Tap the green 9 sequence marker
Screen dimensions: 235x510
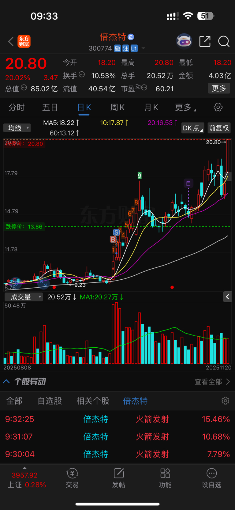tap(140, 176)
